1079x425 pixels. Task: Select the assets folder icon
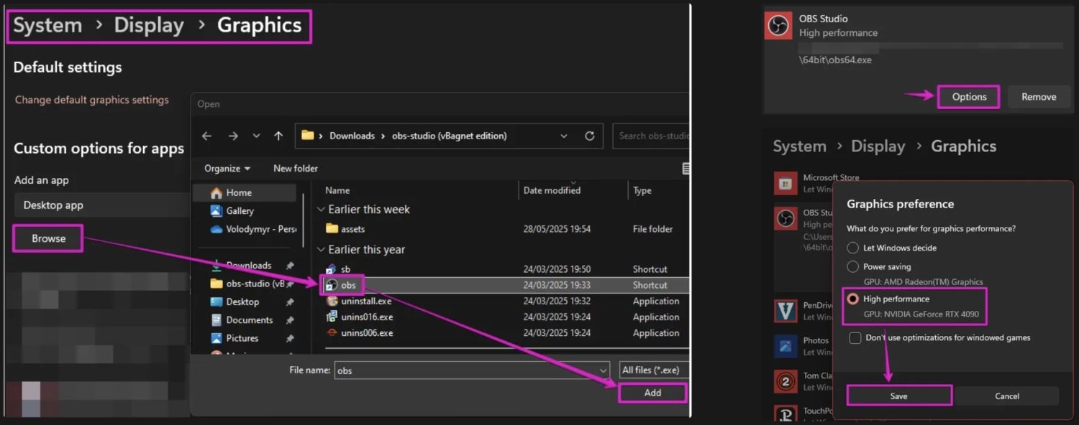pos(332,229)
